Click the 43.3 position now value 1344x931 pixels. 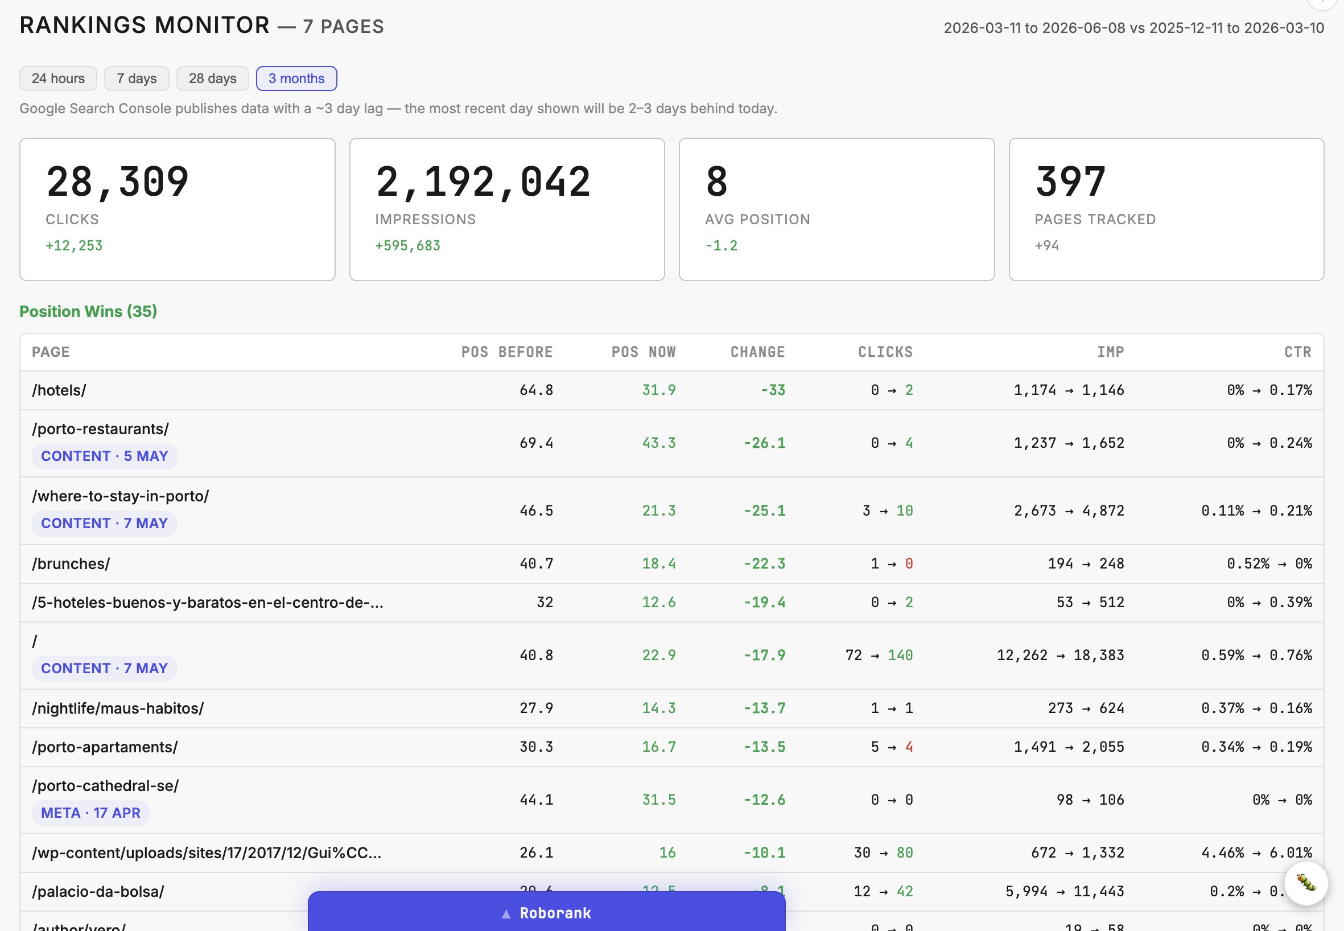[658, 443]
